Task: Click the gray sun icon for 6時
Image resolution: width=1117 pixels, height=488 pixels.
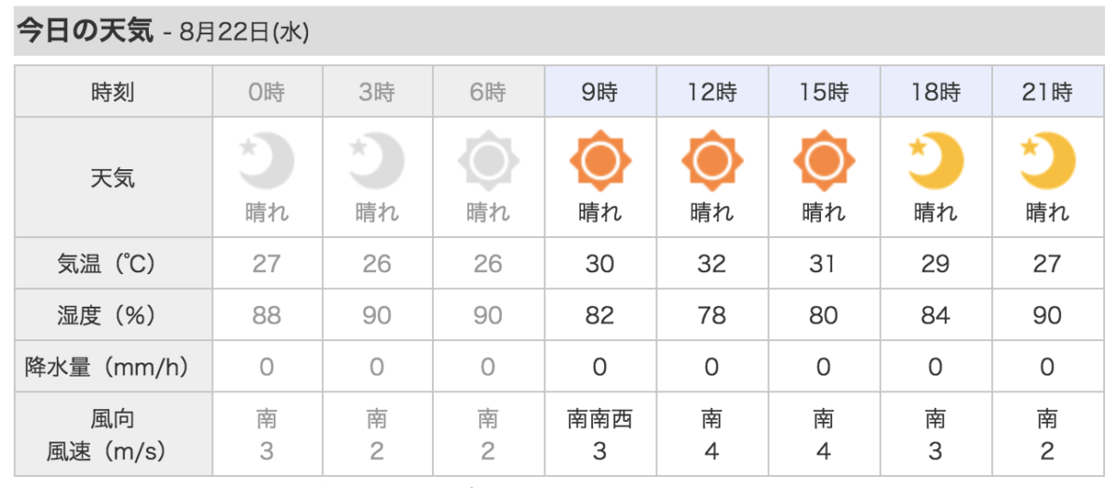Action: tap(489, 162)
